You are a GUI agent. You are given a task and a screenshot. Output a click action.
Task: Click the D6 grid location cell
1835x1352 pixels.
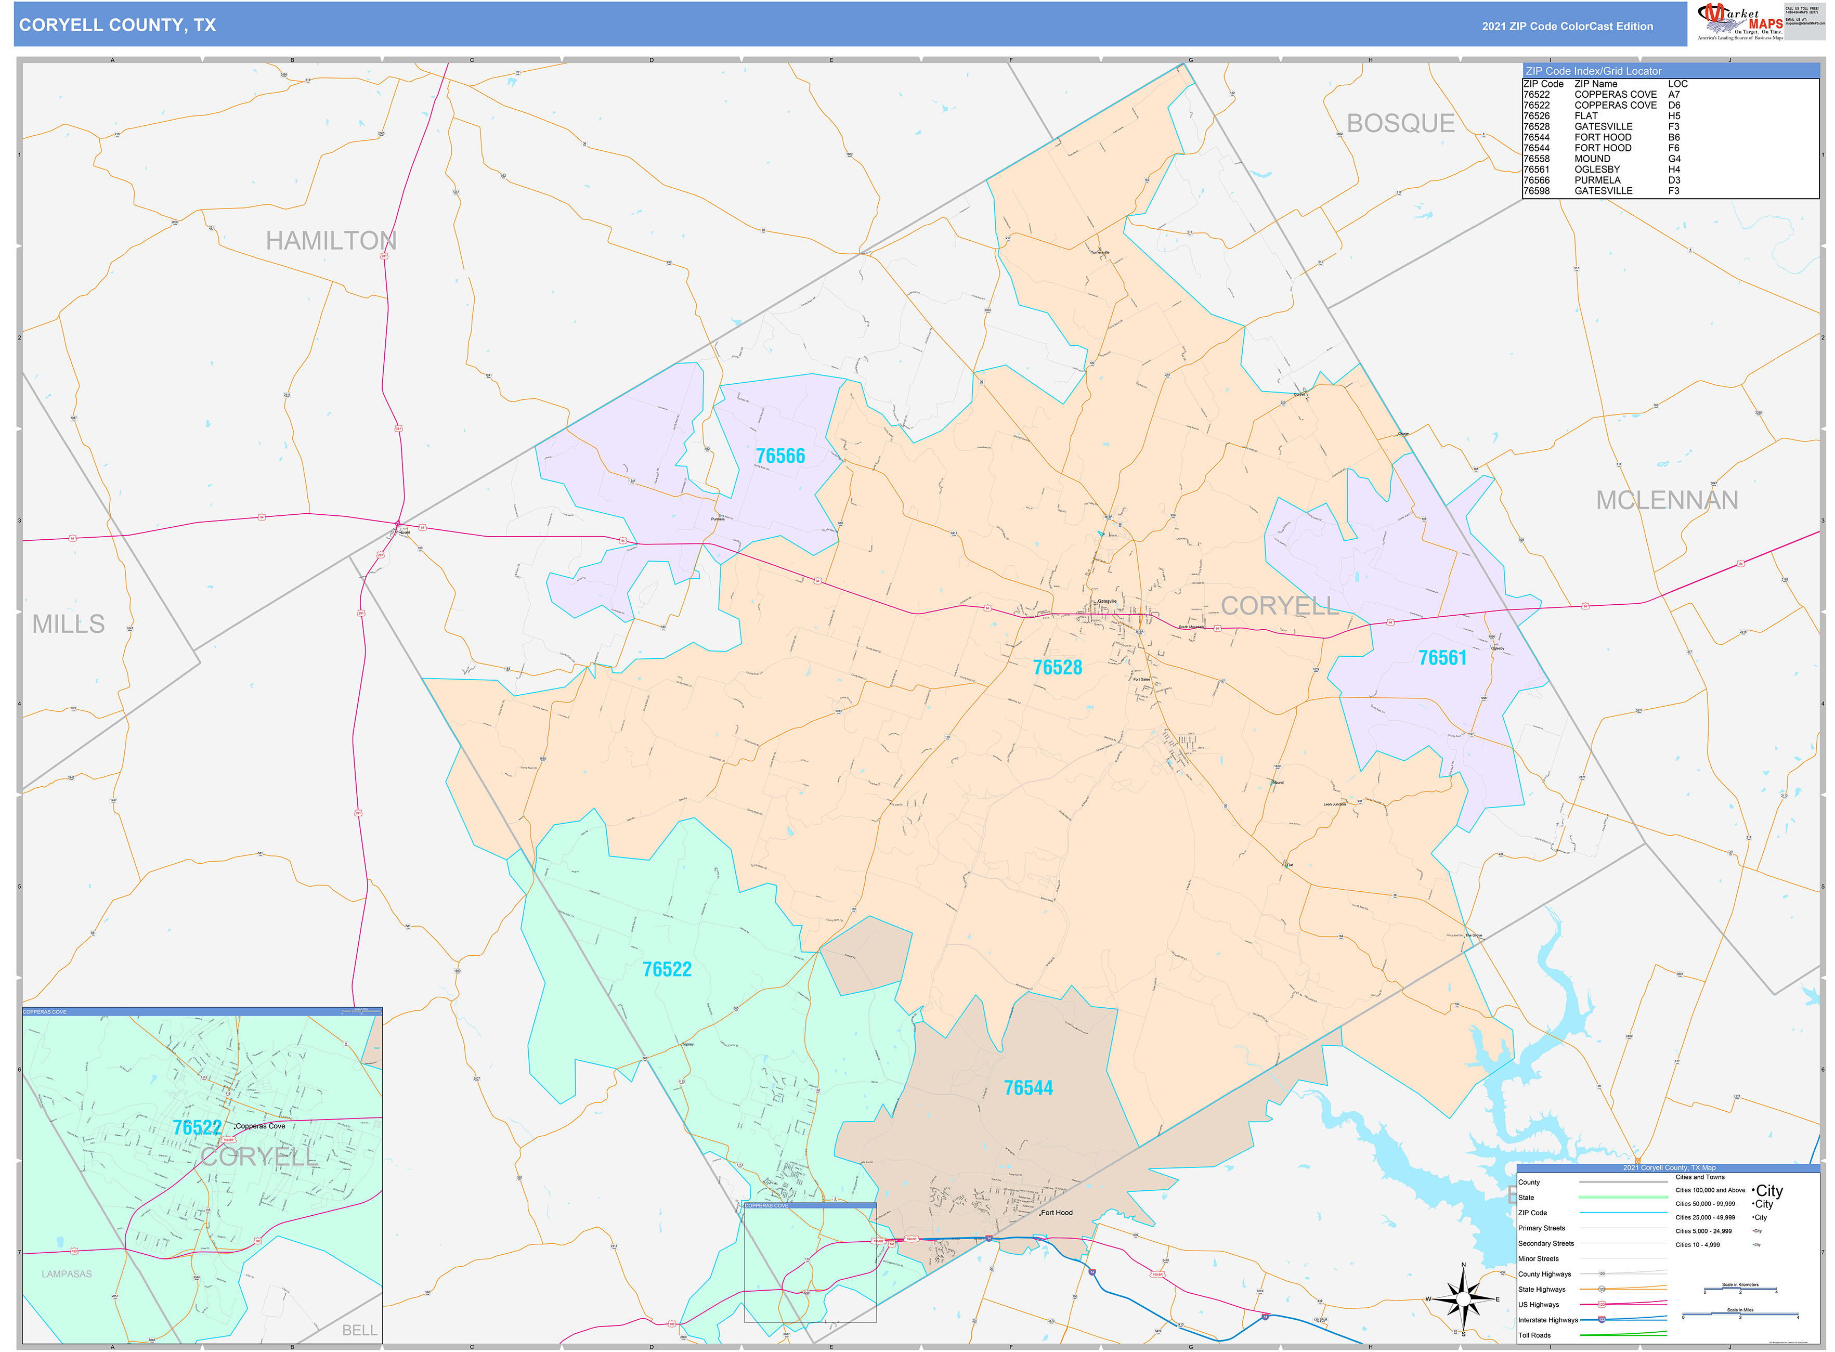[x=1674, y=106]
